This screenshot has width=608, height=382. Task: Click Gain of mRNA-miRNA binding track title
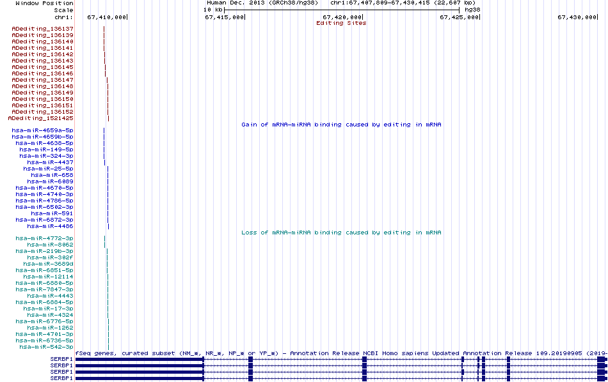(341, 125)
